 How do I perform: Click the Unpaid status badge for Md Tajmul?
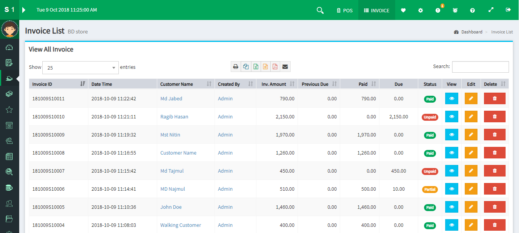(430, 171)
